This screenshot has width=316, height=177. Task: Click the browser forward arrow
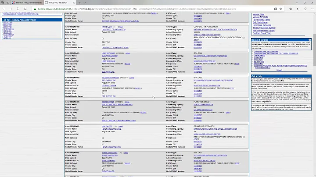pyautogui.click(x=11, y=9)
